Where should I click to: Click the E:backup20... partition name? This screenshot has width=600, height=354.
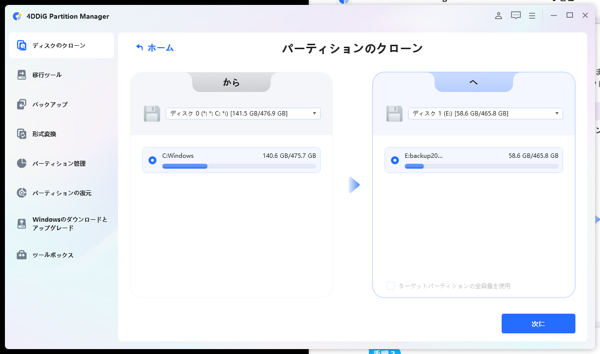[423, 155]
